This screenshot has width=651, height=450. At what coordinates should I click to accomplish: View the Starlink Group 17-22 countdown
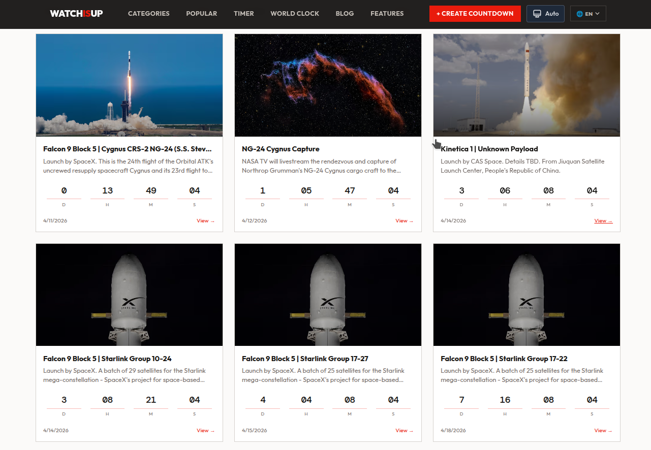click(x=603, y=431)
